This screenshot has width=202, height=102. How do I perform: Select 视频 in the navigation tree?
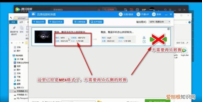19,66
